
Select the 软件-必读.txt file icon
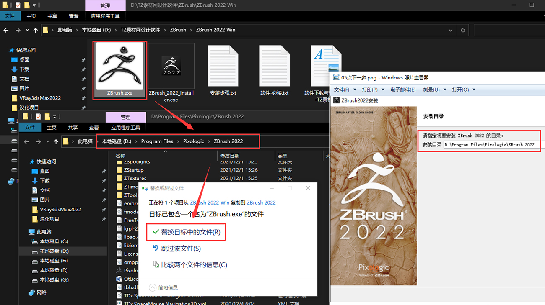(x=274, y=66)
